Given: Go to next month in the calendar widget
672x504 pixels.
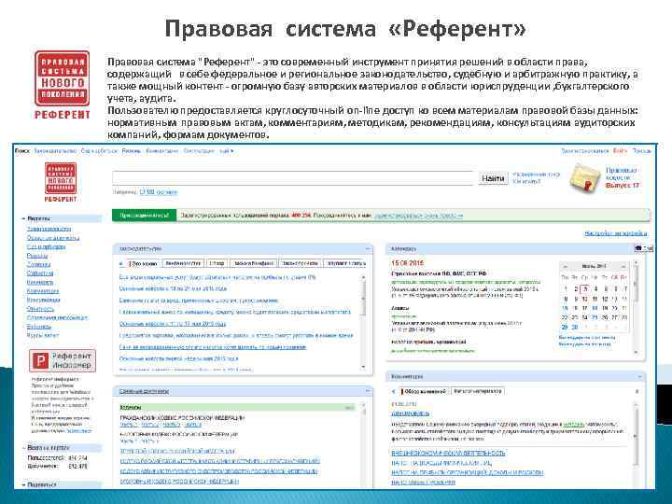Looking at the screenshot, I should coord(623,266).
